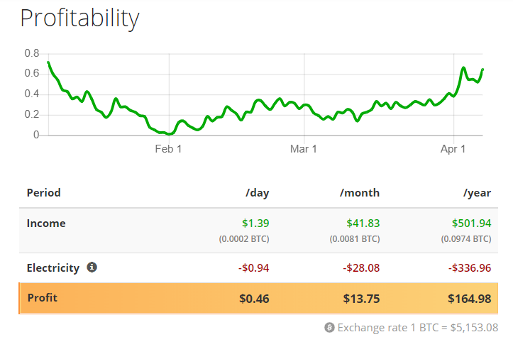Click the Electricity row label
The height and width of the screenshot is (337, 513).
53,267
